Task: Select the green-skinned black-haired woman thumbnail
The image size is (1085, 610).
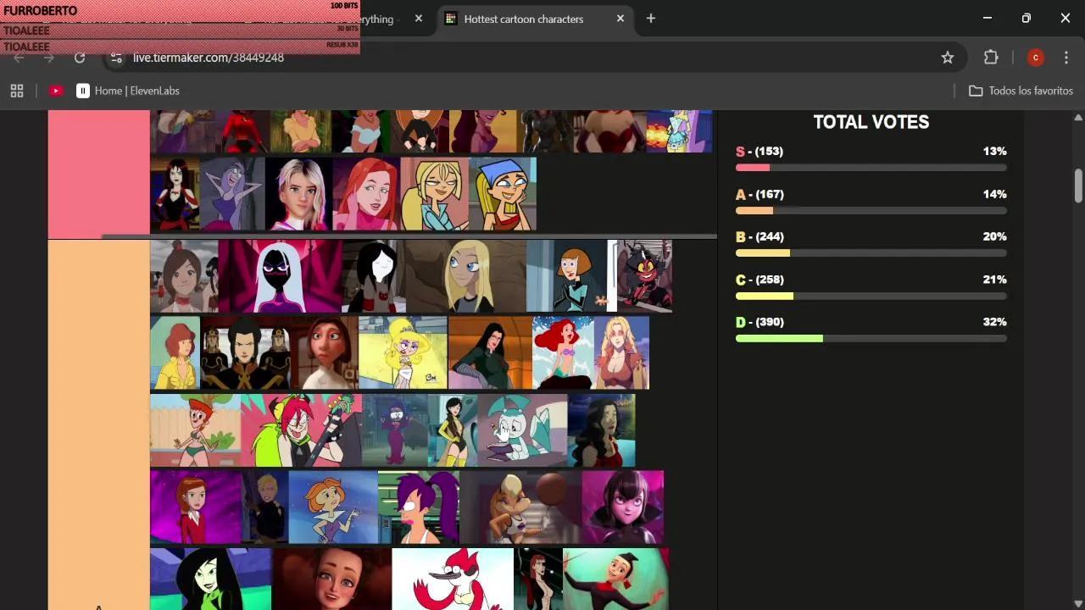Action: (x=211, y=579)
